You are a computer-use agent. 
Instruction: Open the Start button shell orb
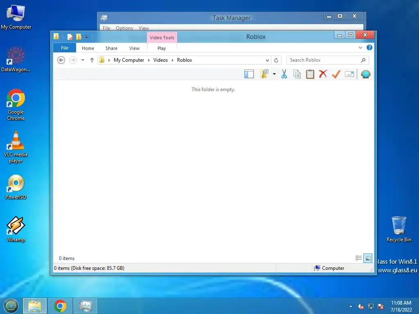click(11, 306)
